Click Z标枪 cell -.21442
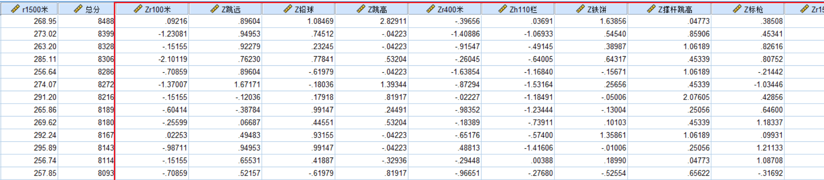This screenshot has width=824, height=180. 747,72
